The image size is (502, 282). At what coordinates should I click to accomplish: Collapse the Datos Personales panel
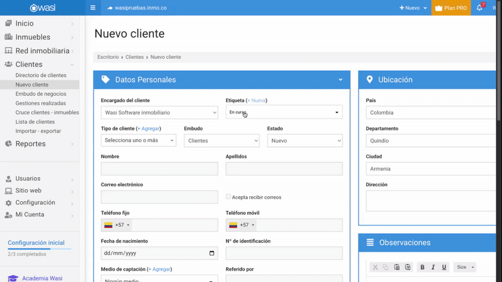click(x=340, y=80)
